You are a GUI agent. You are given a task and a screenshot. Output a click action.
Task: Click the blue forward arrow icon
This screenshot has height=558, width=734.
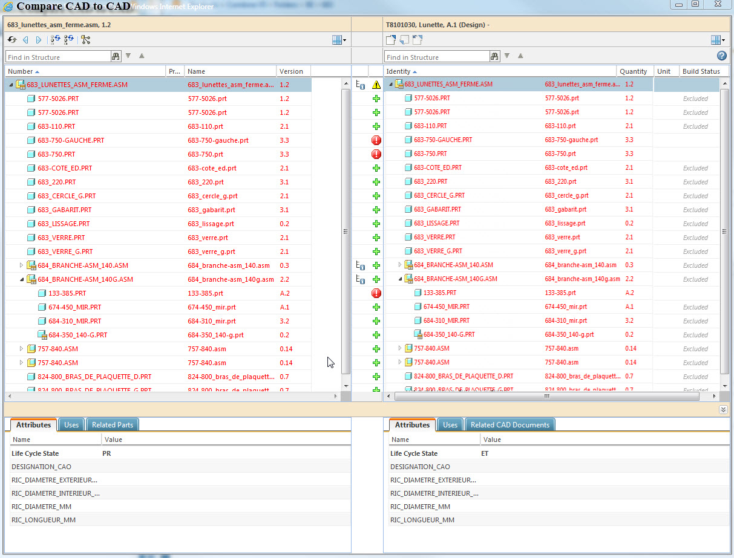click(x=39, y=40)
